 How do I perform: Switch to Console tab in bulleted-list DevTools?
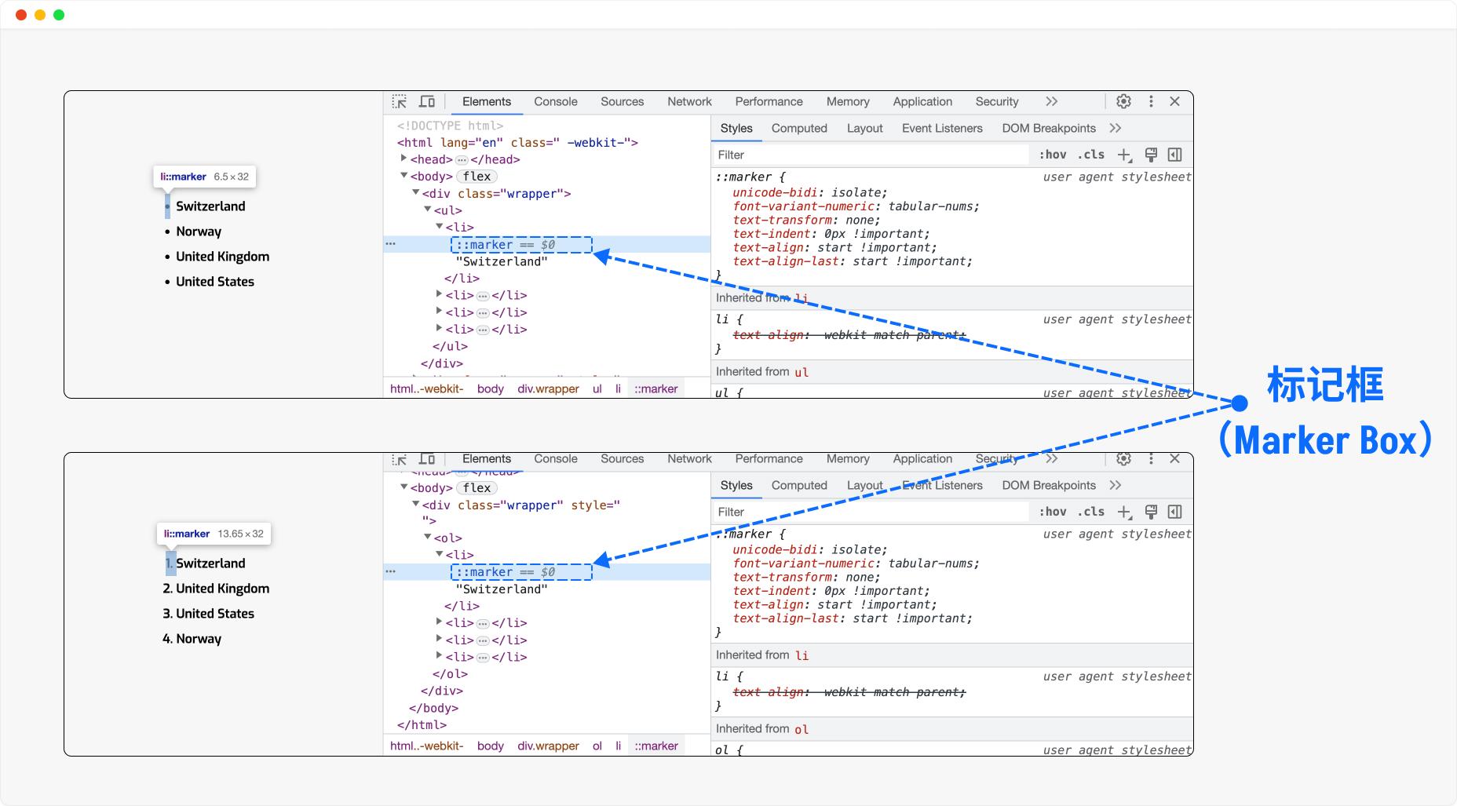(556, 102)
